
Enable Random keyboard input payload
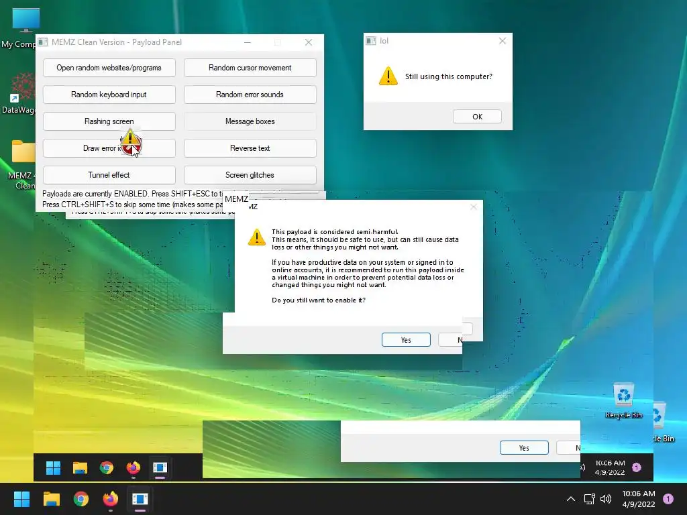pos(109,95)
